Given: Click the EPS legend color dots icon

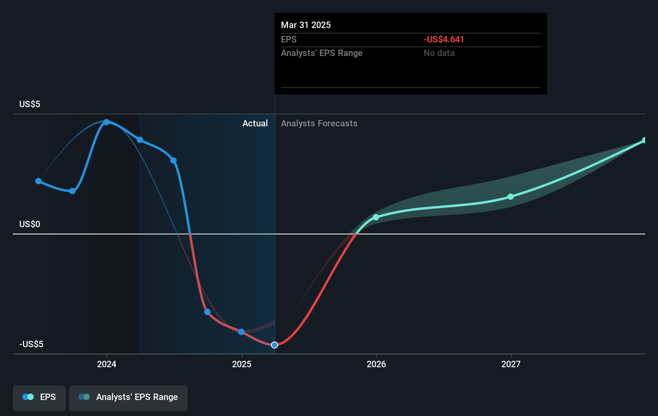Looking at the screenshot, I should 28,397.
